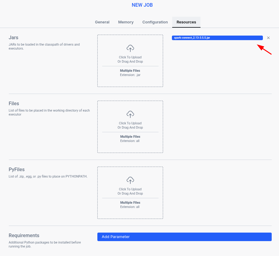
Task: Click the Jars section heading
Action: coord(13,37)
